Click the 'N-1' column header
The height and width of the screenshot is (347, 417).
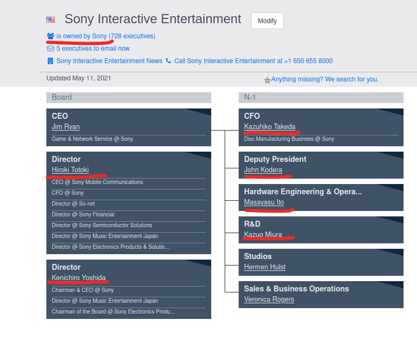click(x=321, y=98)
